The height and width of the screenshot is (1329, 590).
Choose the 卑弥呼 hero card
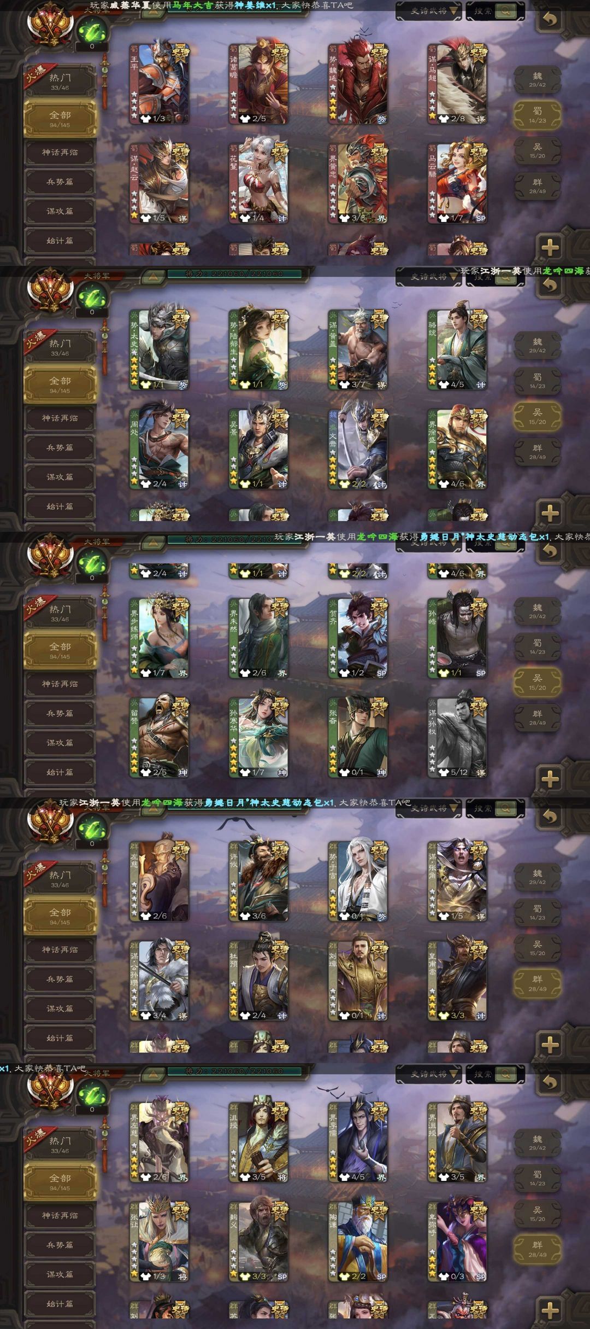(x=457, y=1241)
